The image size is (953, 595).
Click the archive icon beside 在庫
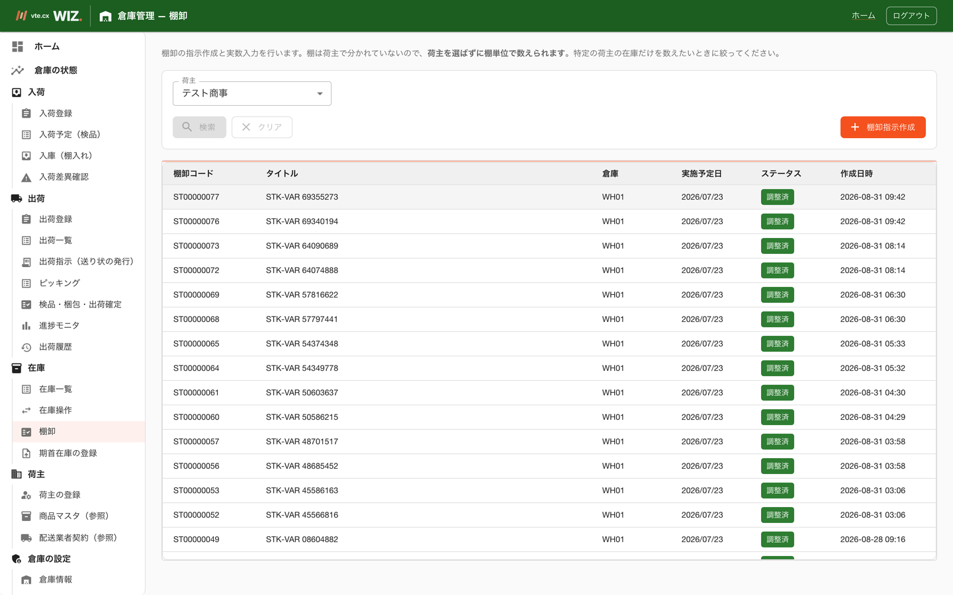[x=17, y=368]
